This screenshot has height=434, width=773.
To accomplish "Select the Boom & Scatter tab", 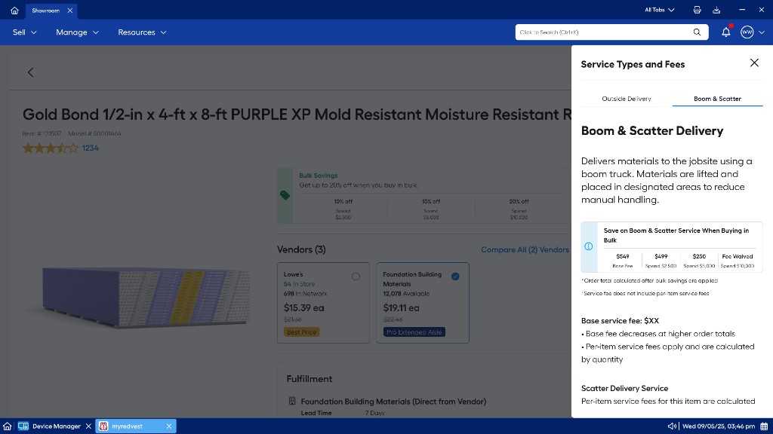I will [717, 99].
